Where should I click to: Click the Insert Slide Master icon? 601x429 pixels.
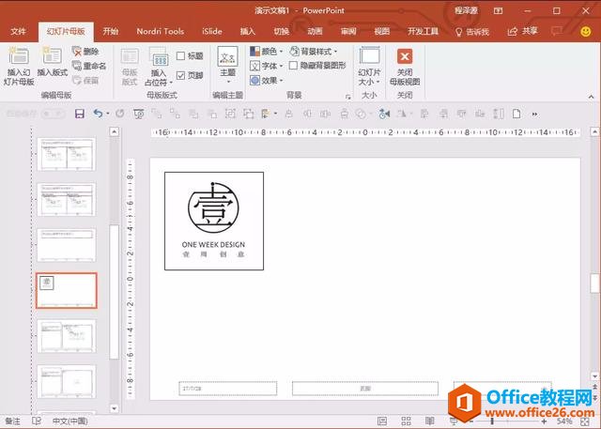[x=19, y=56]
